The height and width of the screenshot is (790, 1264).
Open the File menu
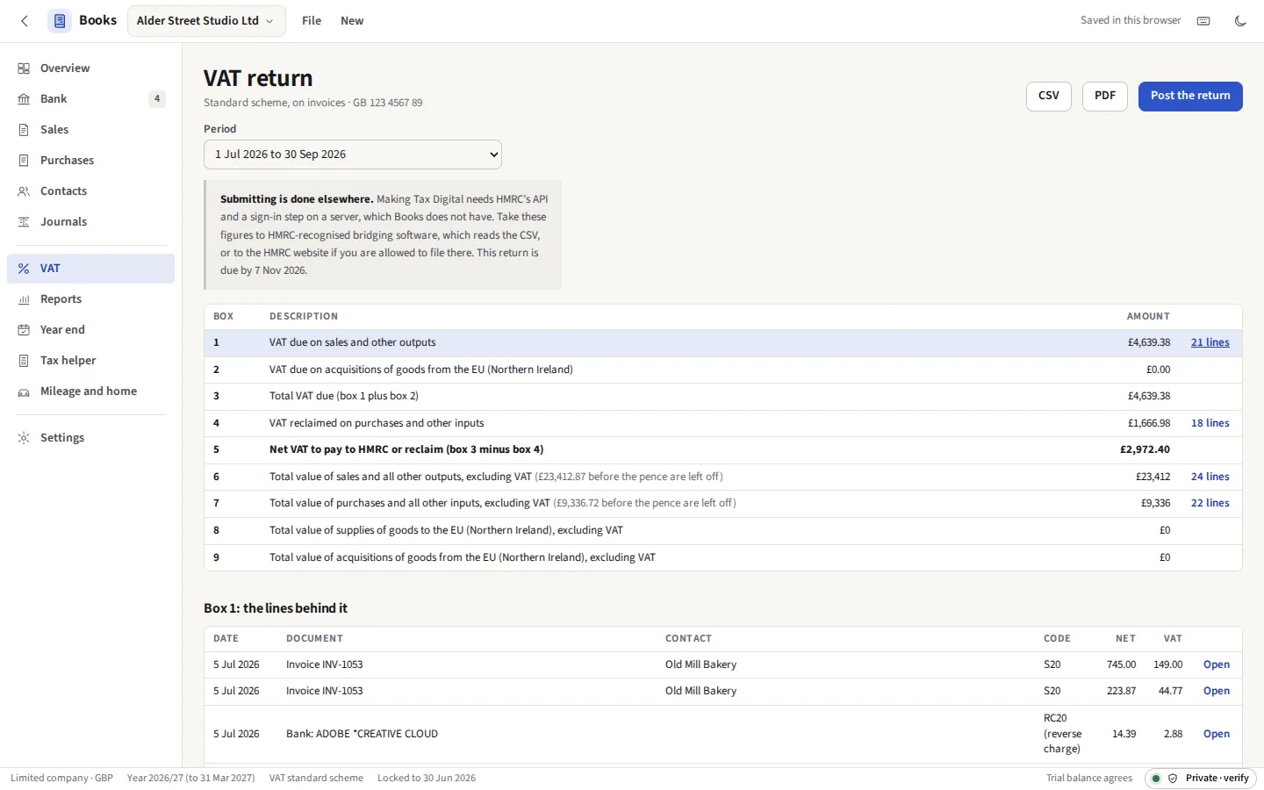[x=312, y=21]
